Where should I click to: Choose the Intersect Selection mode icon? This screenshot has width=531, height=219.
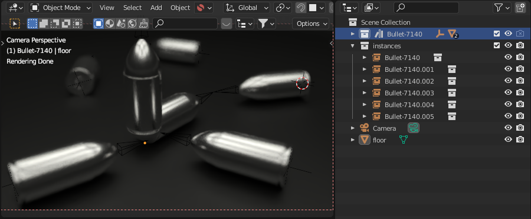tap(77, 24)
